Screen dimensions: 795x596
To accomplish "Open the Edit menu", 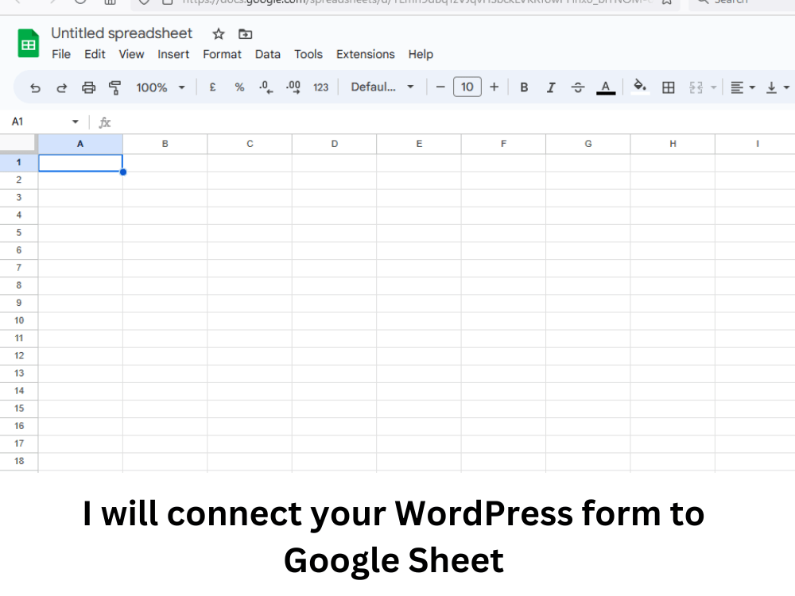I will tap(95, 54).
